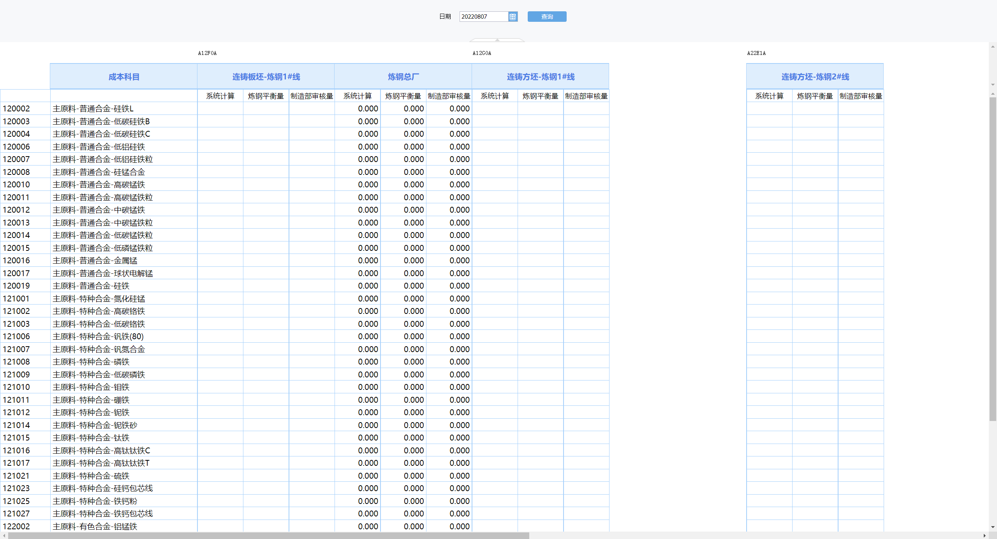The width and height of the screenshot is (997, 539).
Task: Select 主原料-特种合金-钒铁(80) cell
Action: click(124, 336)
